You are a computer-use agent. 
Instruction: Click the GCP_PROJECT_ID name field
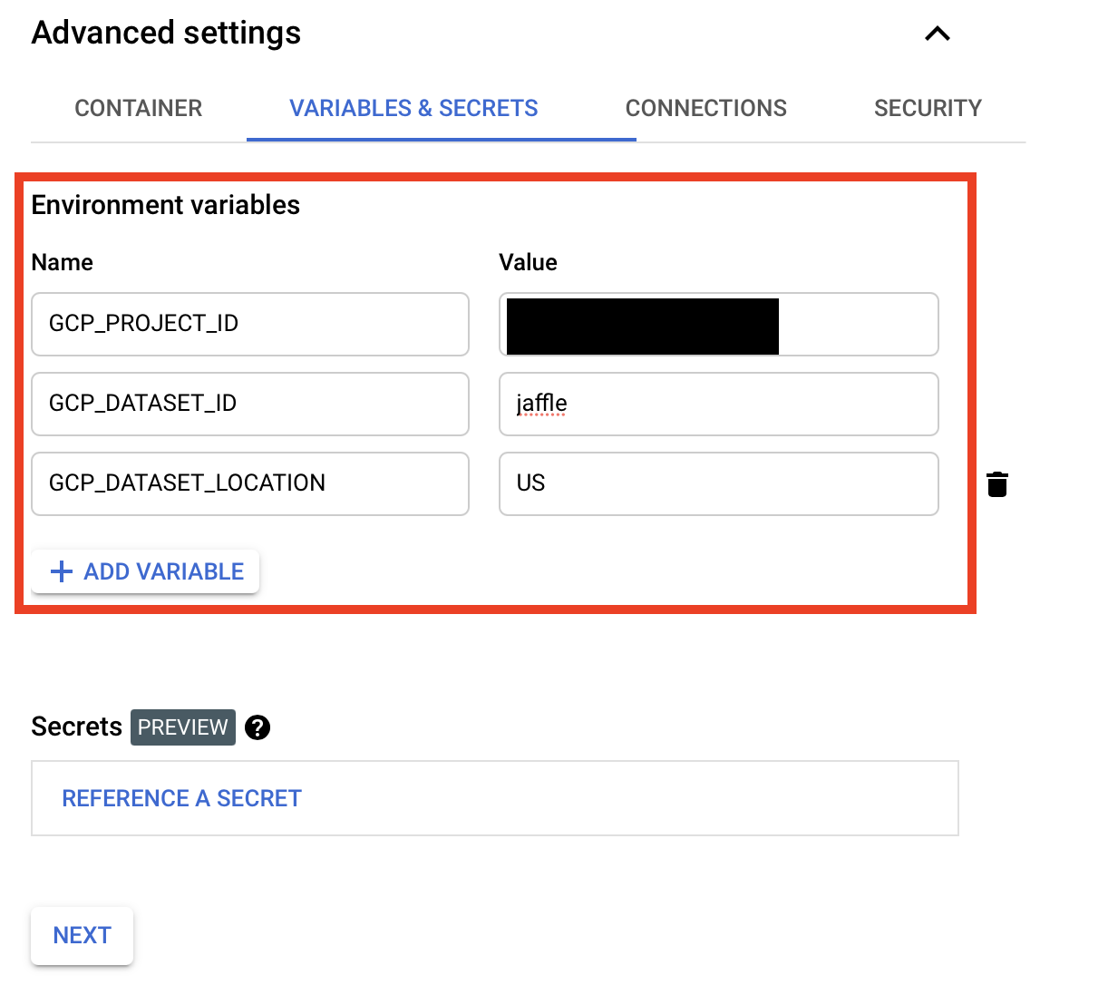tap(250, 324)
